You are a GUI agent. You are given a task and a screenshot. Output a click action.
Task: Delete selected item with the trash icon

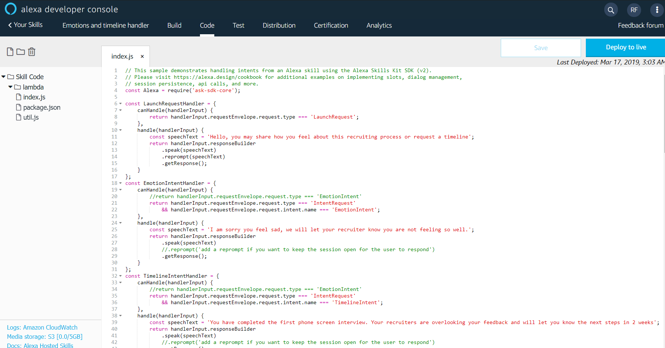pyautogui.click(x=32, y=52)
